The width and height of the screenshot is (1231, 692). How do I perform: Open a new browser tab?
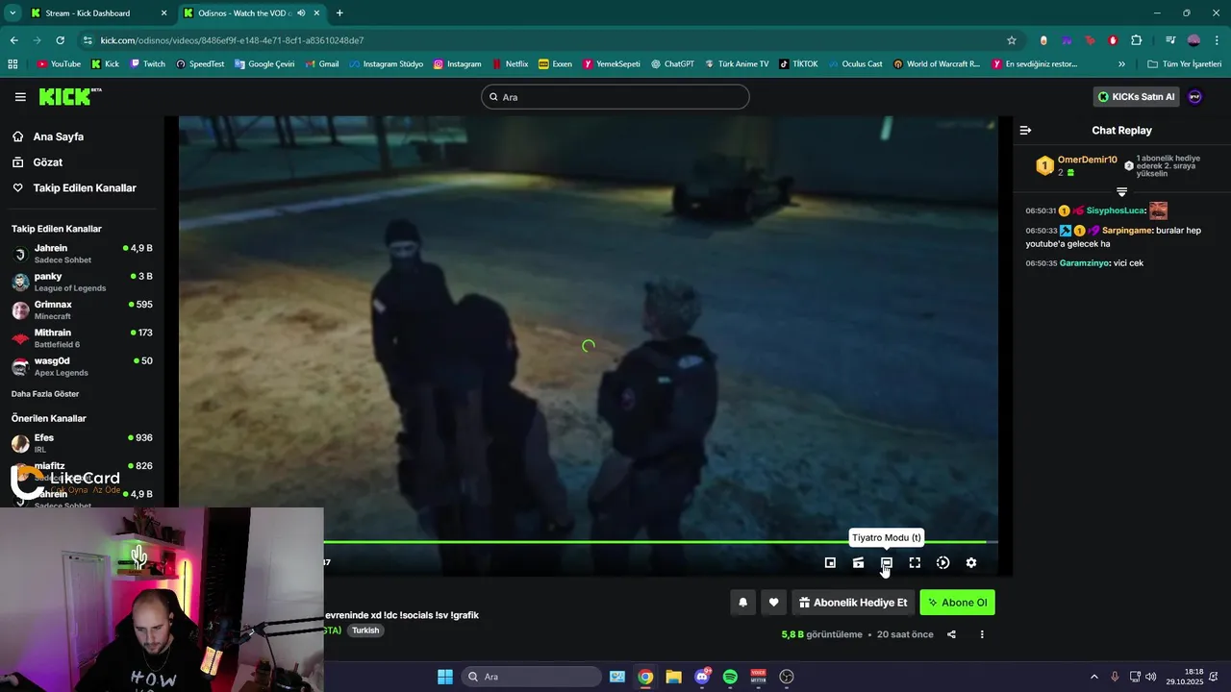(339, 12)
